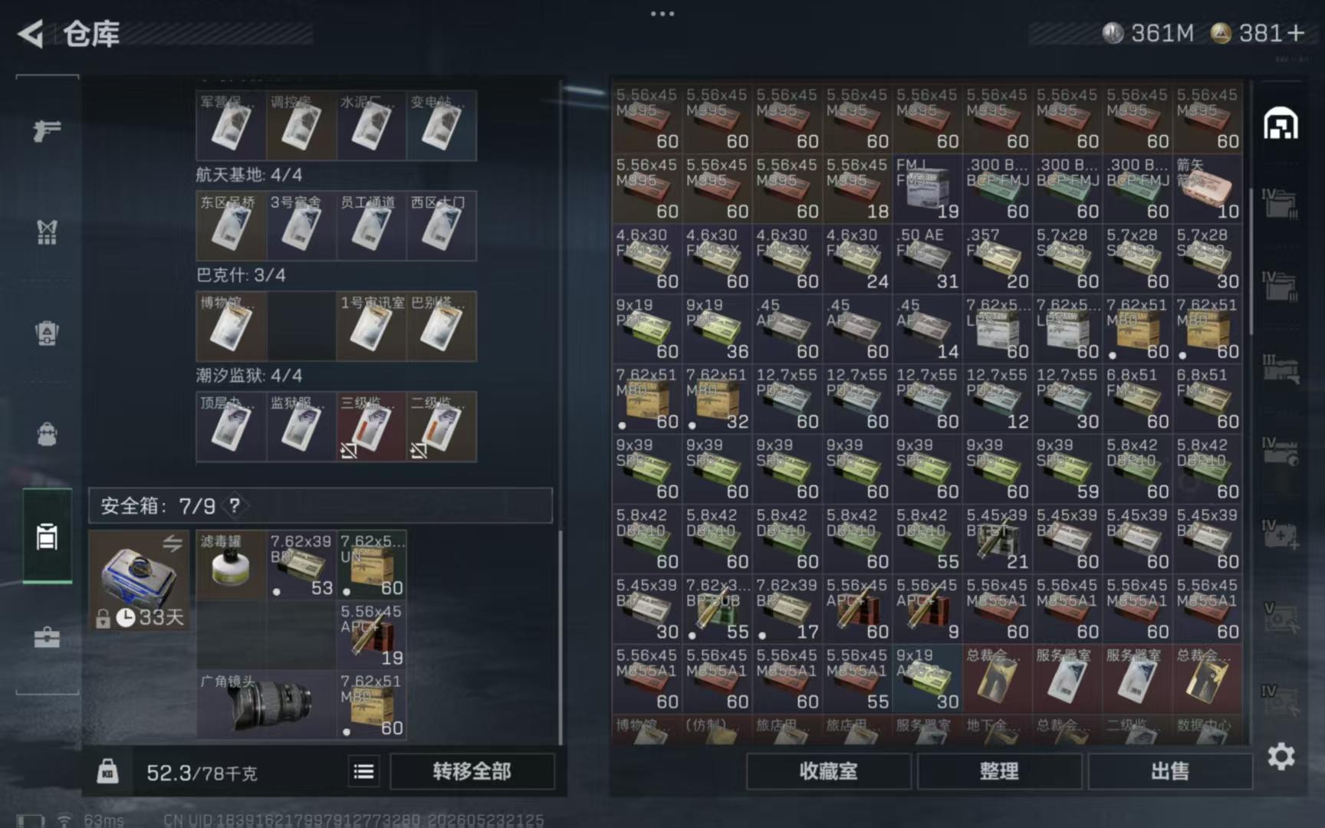Image resolution: width=1325 pixels, height=828 pixels.
Task: Open the three-dot menu at top center
Action: point(662,13)
